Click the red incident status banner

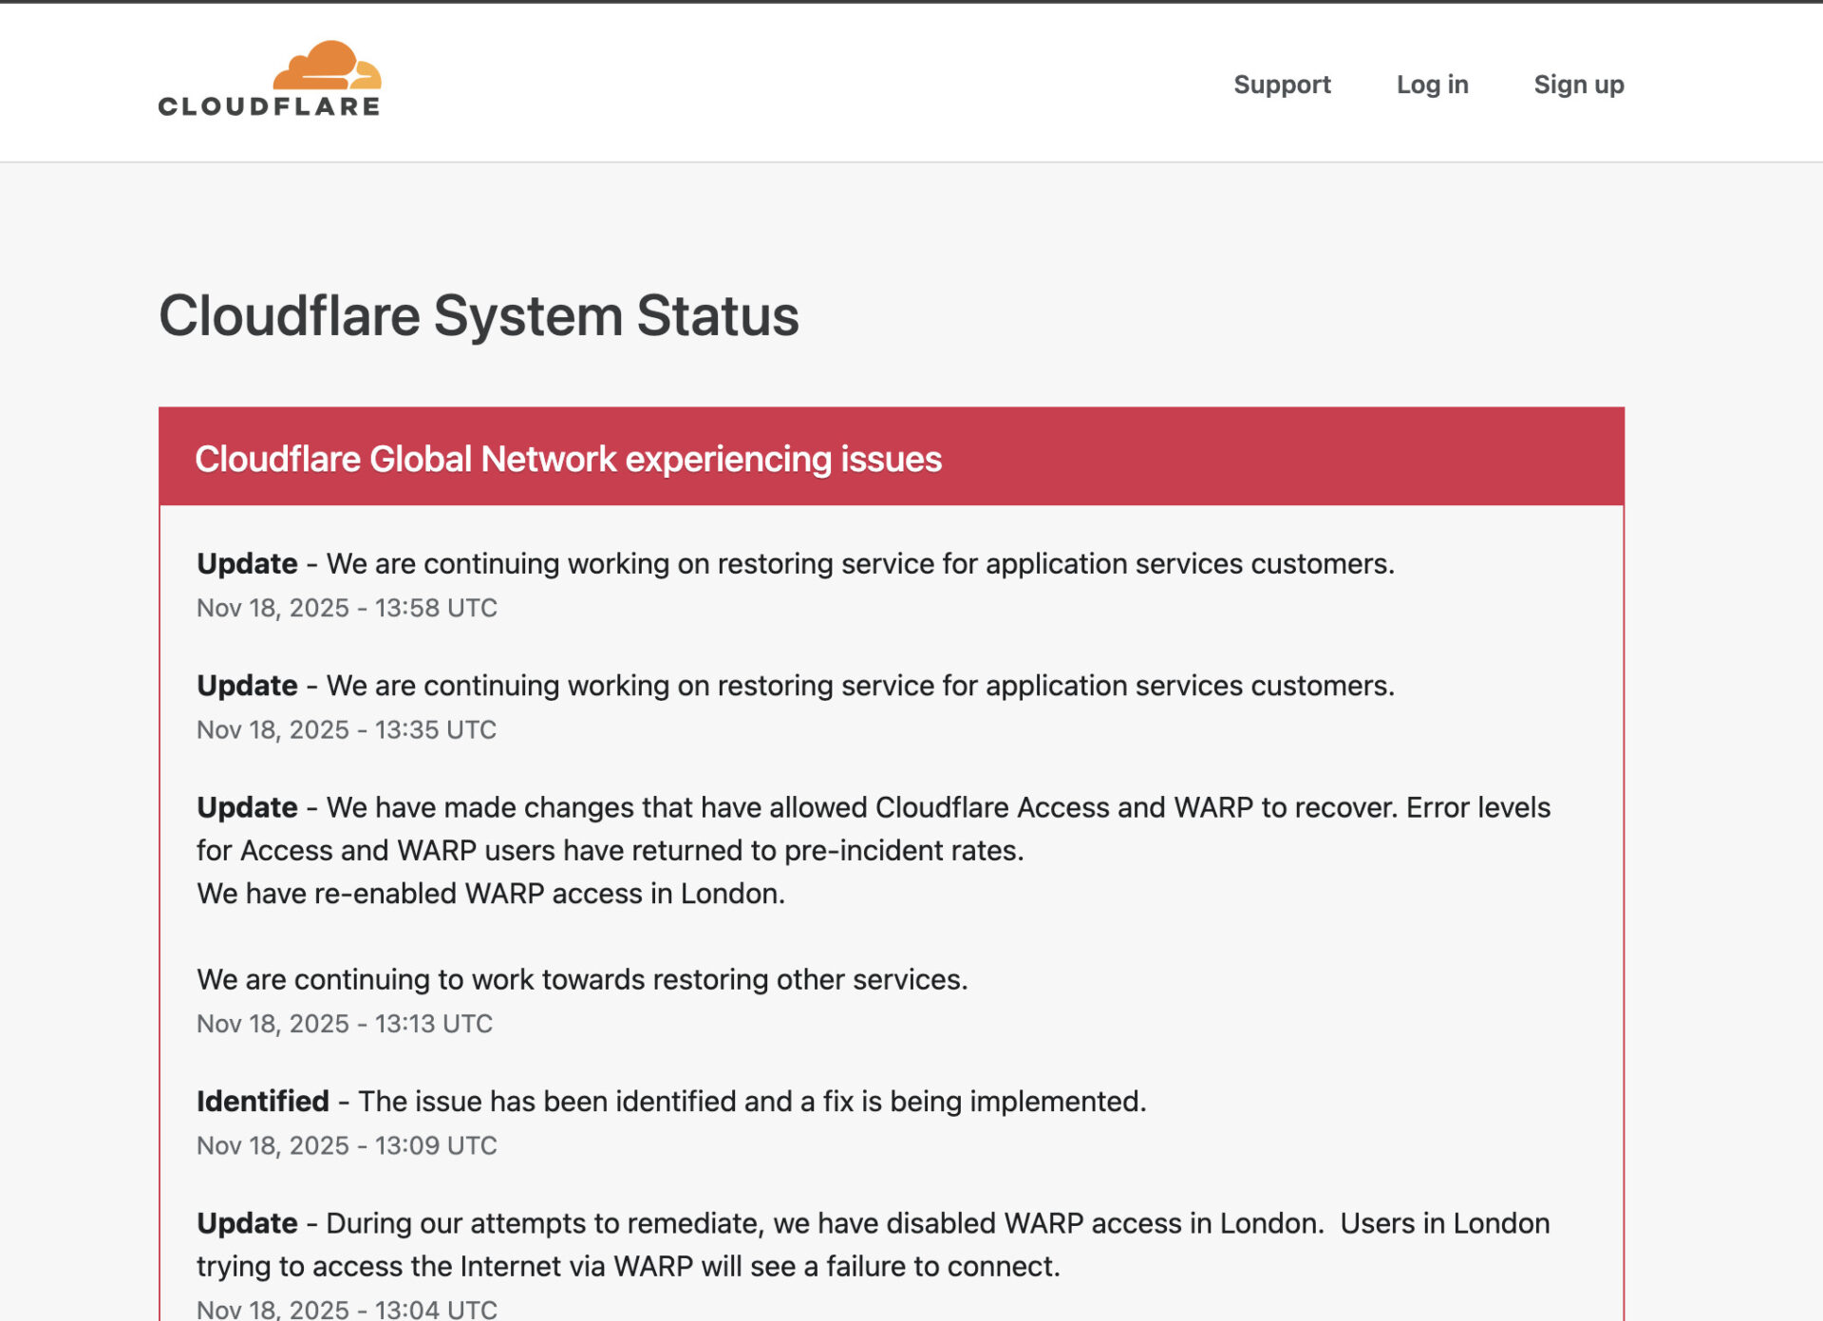coord(893,458)
